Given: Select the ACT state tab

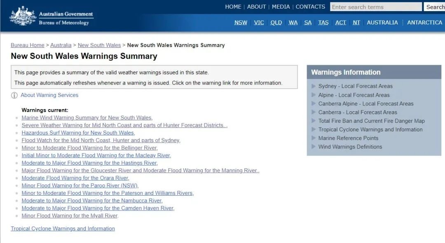Looking at the screenshot, I should 341,23.
